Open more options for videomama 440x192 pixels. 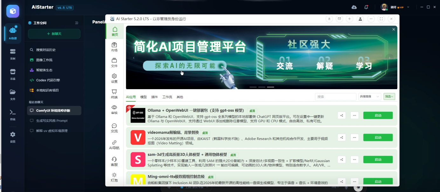354,137
